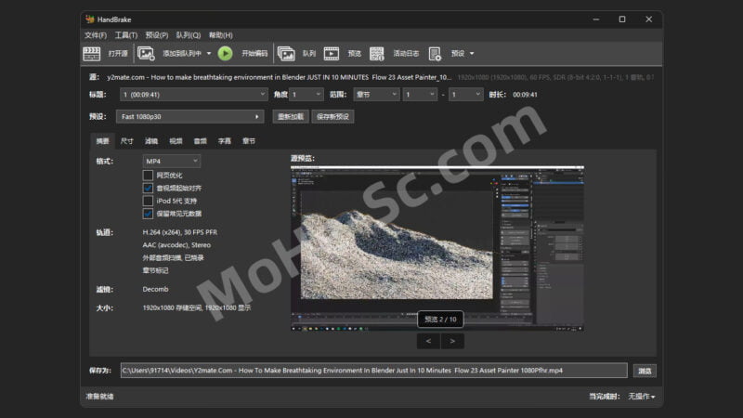Click the Open Source film clapper icon
Viewport: 743px width, 418px height.
click(x=91, y=54)
